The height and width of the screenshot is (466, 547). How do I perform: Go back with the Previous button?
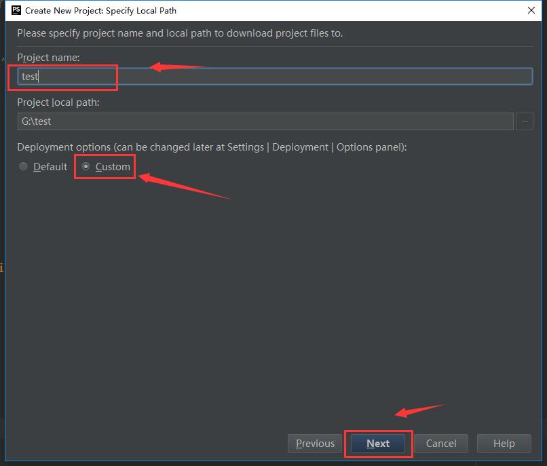[315, 444]
